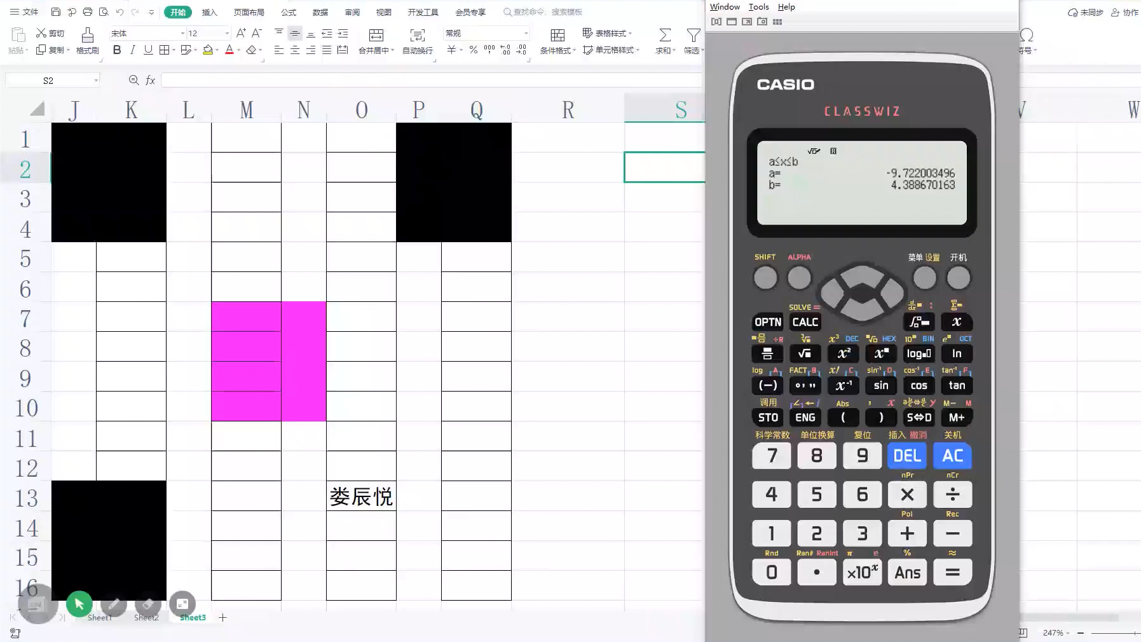Click the calculator AC key
Screen dimensions: 1141x642
pos(952,456)
